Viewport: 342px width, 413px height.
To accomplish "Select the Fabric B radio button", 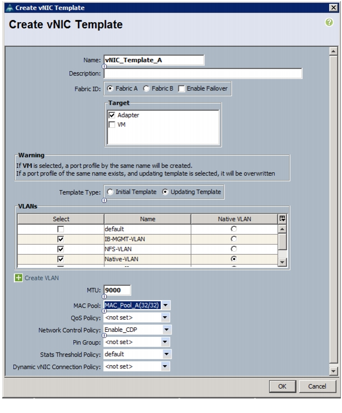I will [x=146, y=88].
